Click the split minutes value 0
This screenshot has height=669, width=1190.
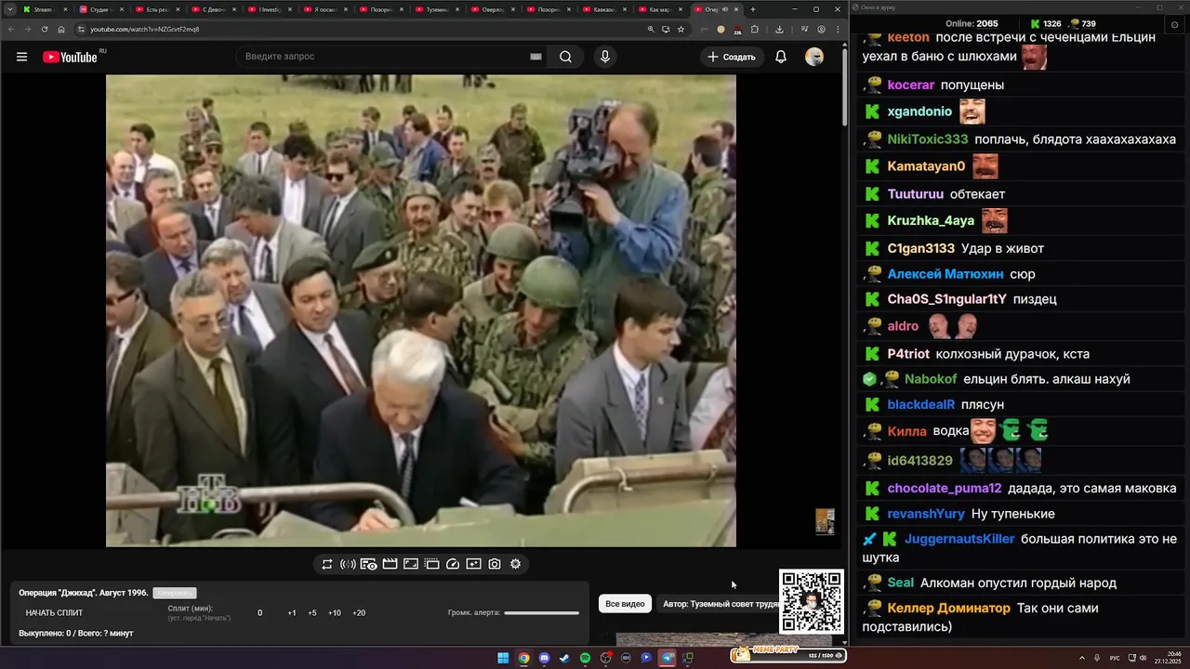(259, 613)
